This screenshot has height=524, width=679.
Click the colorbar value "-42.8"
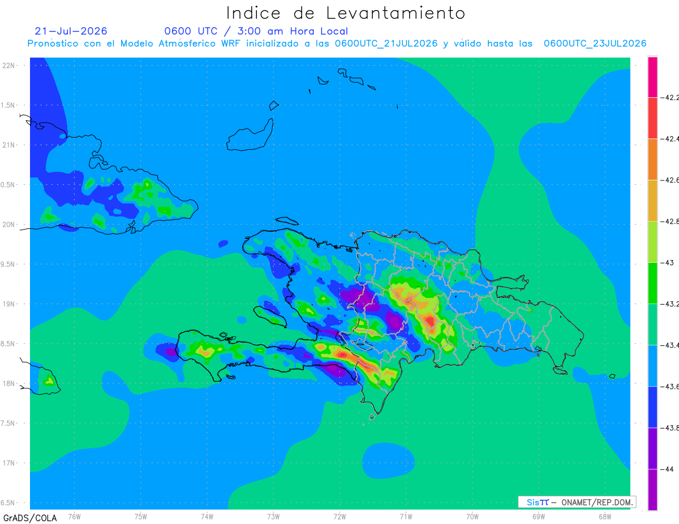670,222
